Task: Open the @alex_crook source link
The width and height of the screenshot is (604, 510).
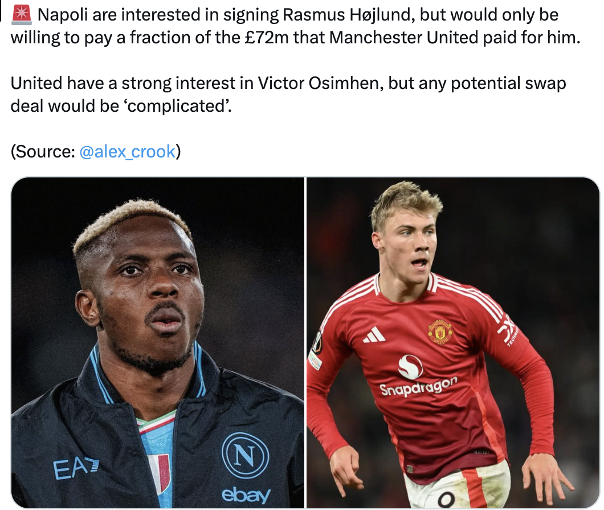Action: [x=128, y=152]
